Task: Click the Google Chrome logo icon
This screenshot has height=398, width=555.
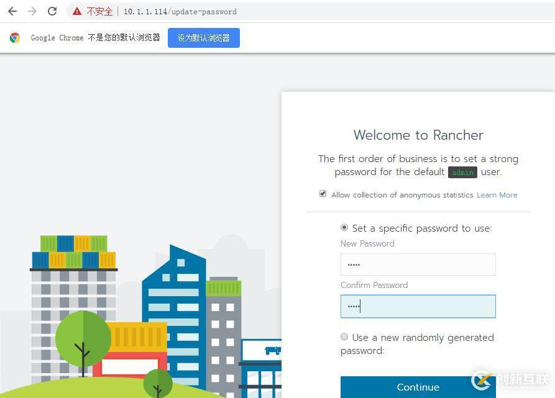Action: [15, 37]
